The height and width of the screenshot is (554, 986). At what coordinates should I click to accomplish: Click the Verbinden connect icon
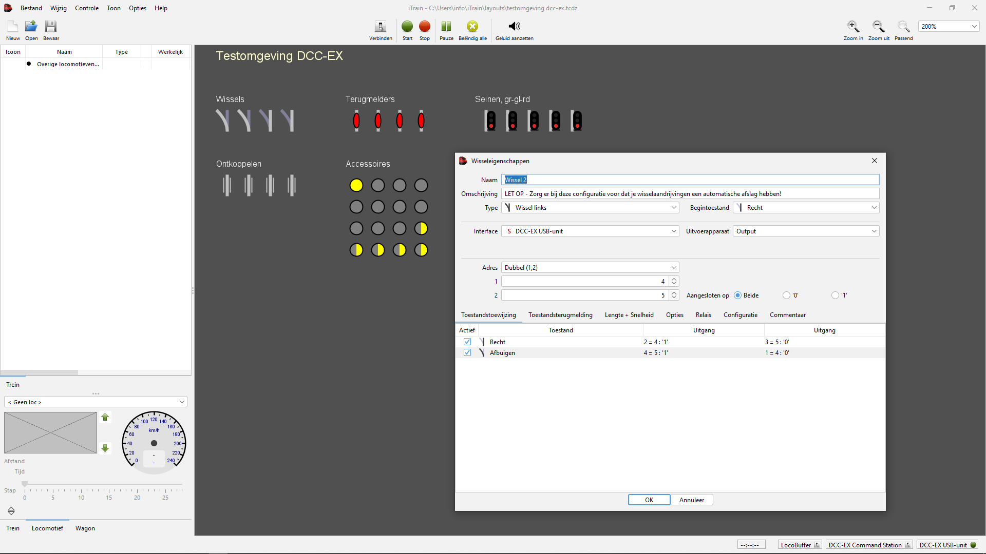tap(381, 27)
